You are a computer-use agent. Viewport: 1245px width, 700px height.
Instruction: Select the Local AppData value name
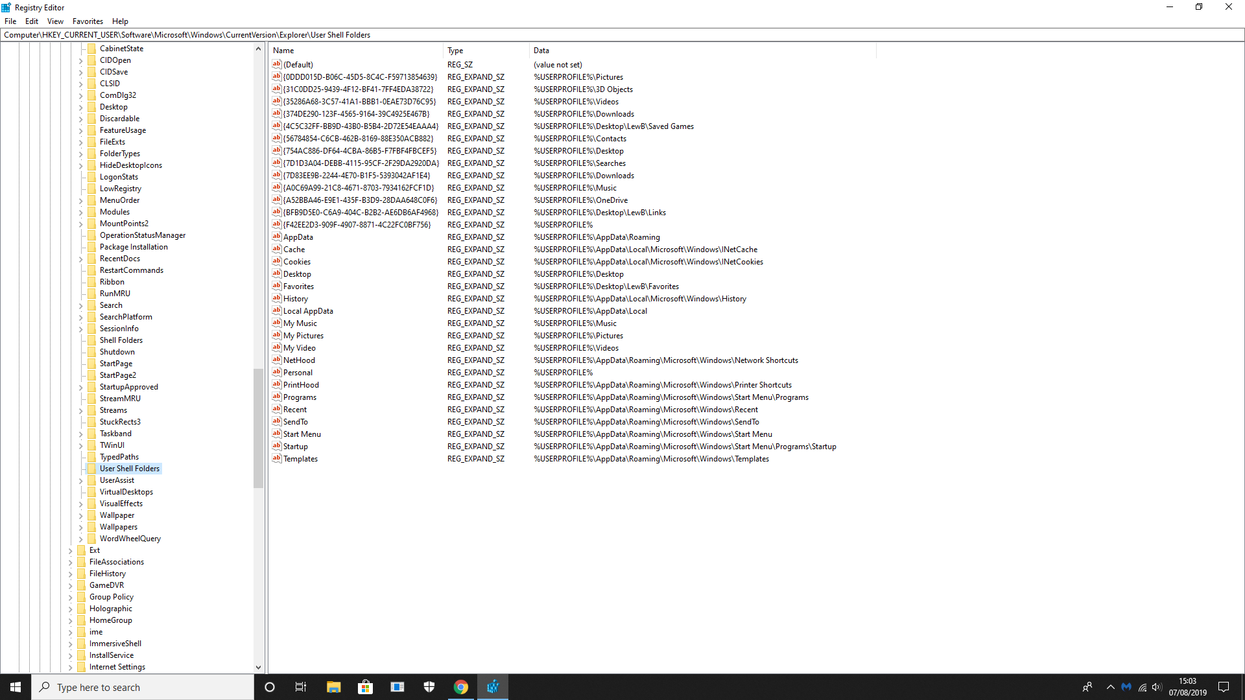[x=308, y=311]
